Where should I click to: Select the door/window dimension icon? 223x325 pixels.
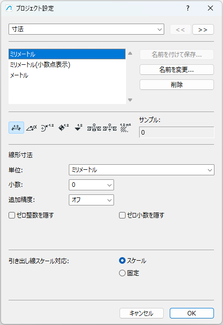click(x=94, y=128)
